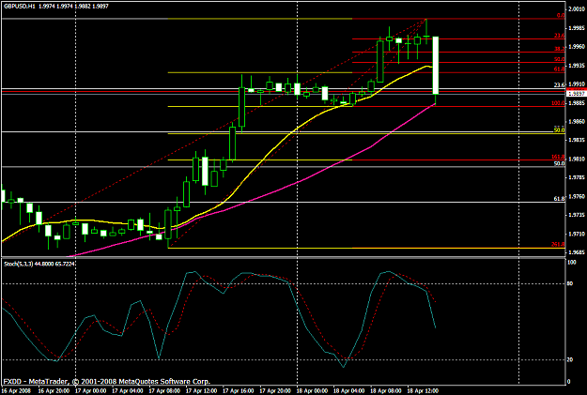Viewport: 587px width, 395px height.
Task: Click the stochastic 100 scale label
Action: click(572, 263)
